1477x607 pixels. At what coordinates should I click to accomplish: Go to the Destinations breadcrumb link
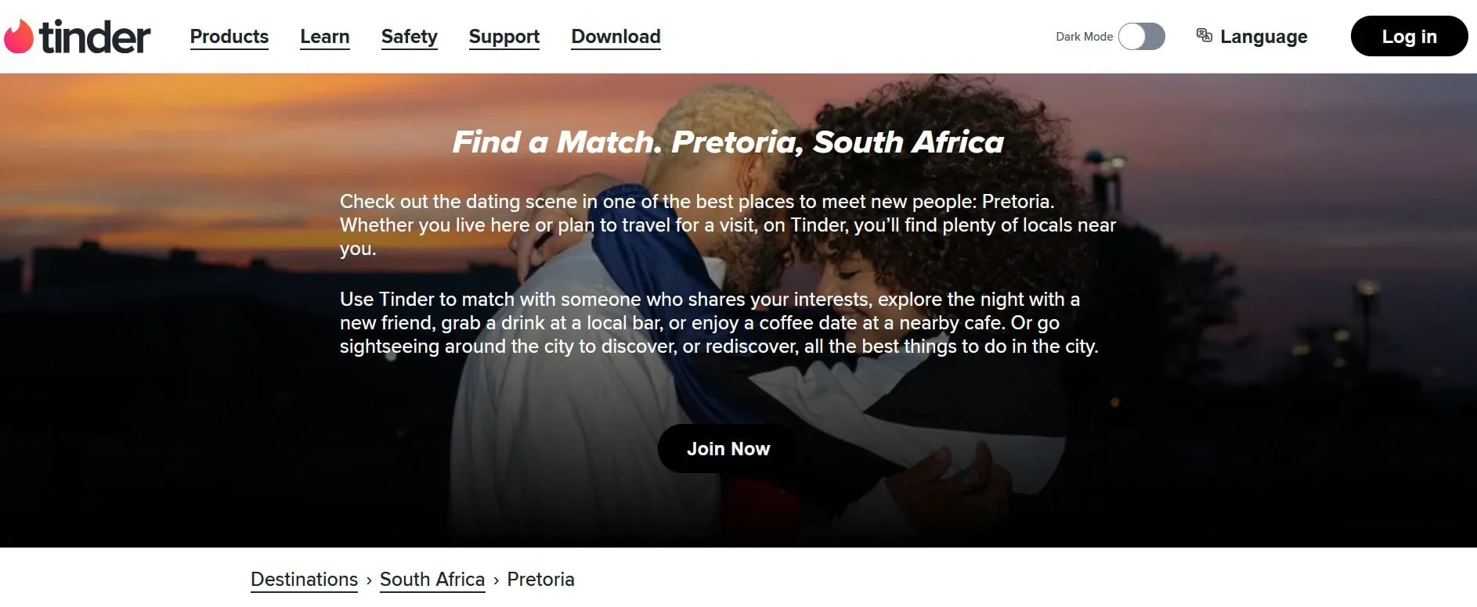click(x=304, y=579)
